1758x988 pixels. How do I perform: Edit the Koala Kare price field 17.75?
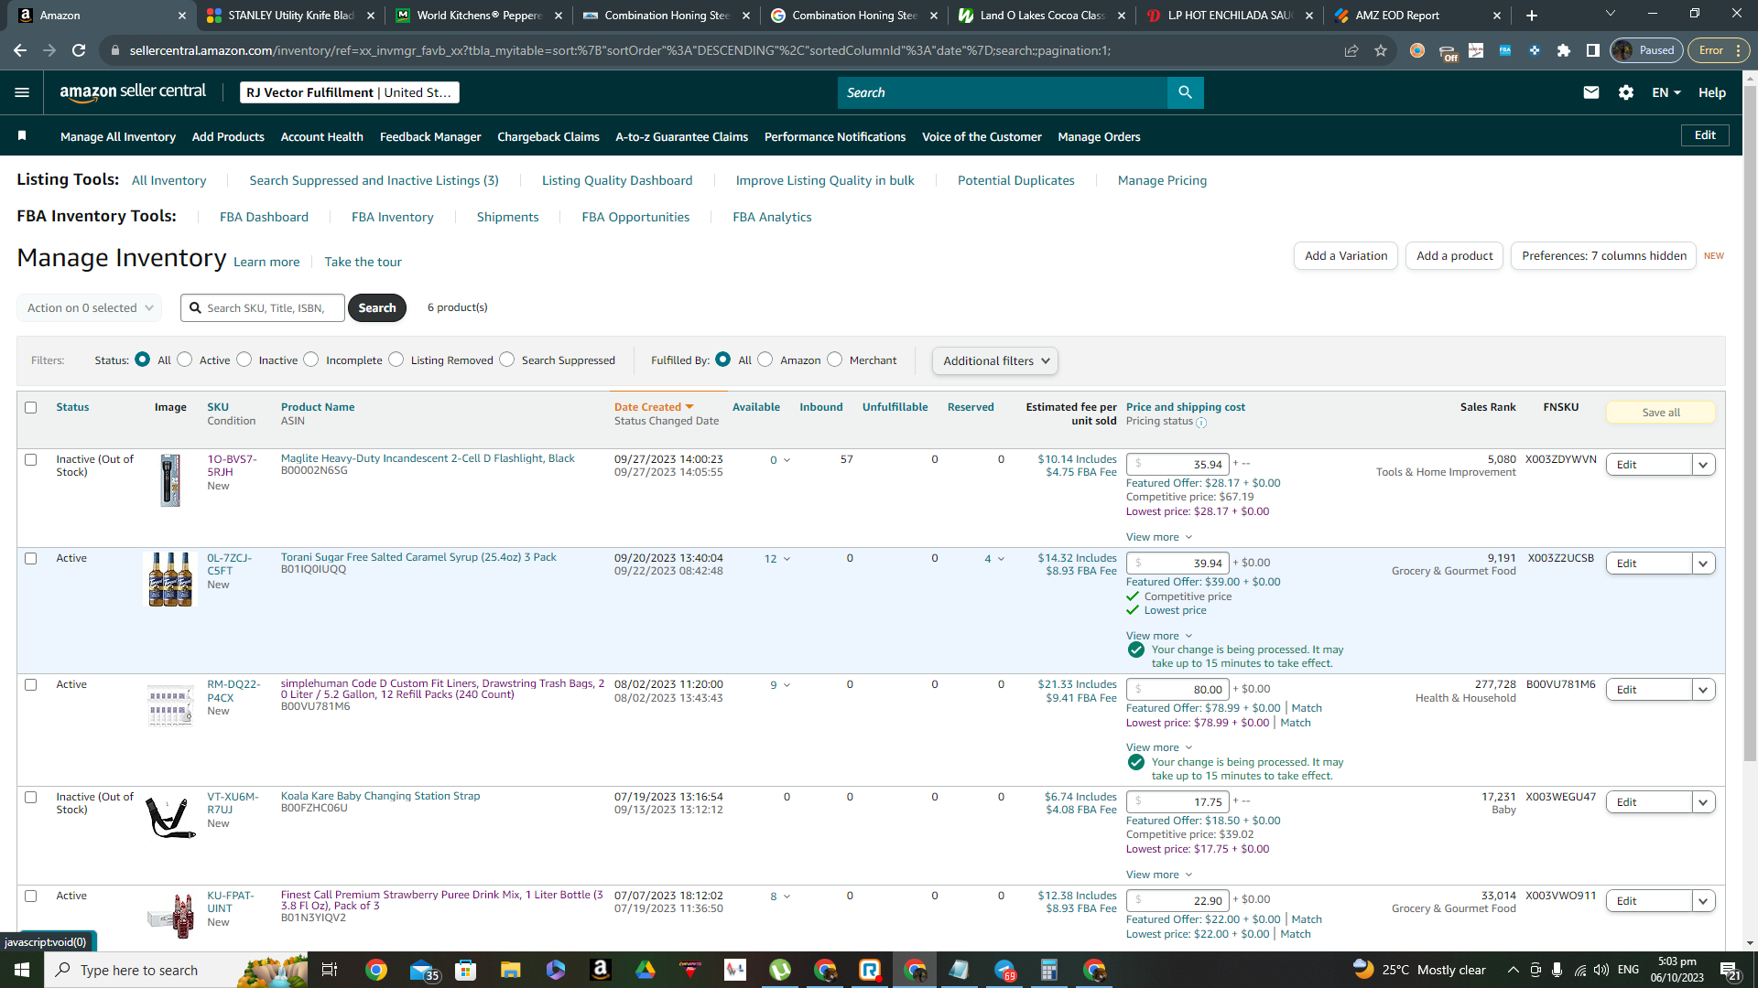pos(1177,802)
